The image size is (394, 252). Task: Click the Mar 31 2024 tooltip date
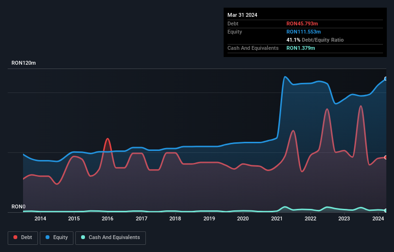242,15
